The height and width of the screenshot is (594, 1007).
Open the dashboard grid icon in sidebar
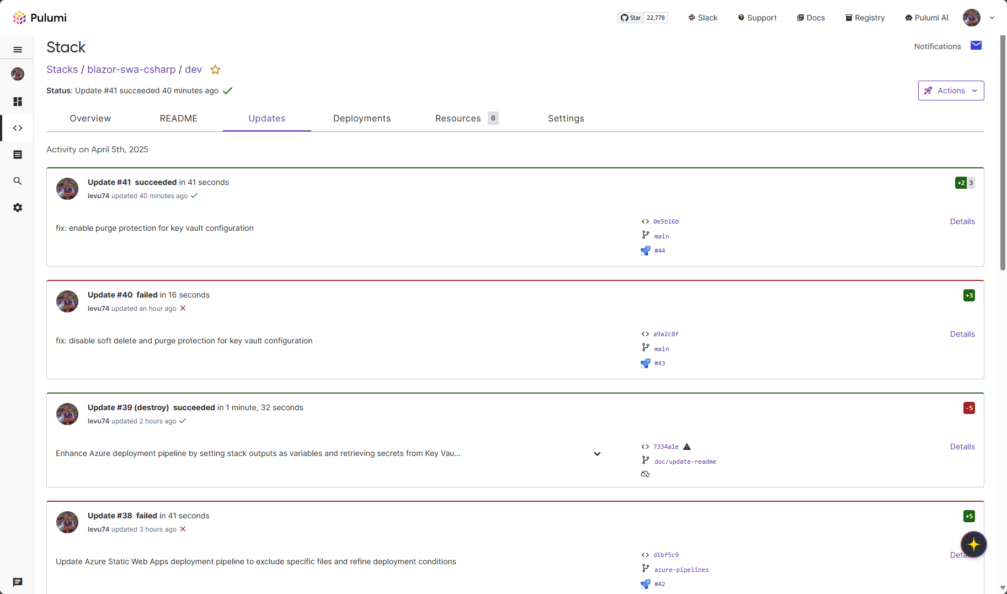(18, 102)
